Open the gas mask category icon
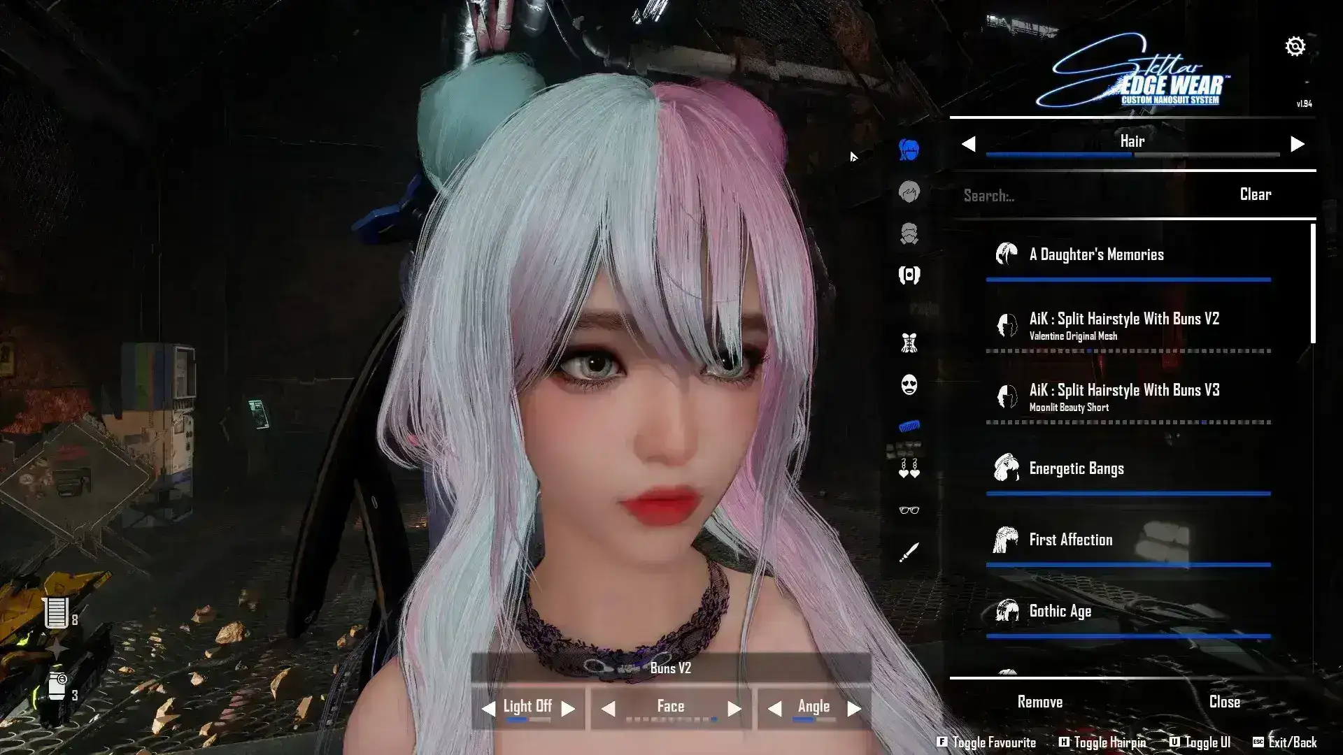This screenshot has width=1343, height=755. point(909,233)
